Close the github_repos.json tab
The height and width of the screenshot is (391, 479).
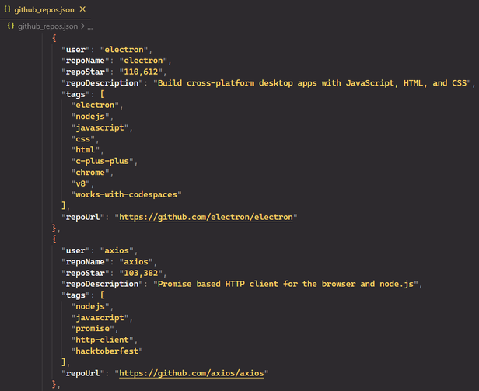(x=82, y=9)
